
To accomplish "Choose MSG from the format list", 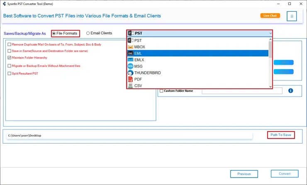I will [198, 66].
